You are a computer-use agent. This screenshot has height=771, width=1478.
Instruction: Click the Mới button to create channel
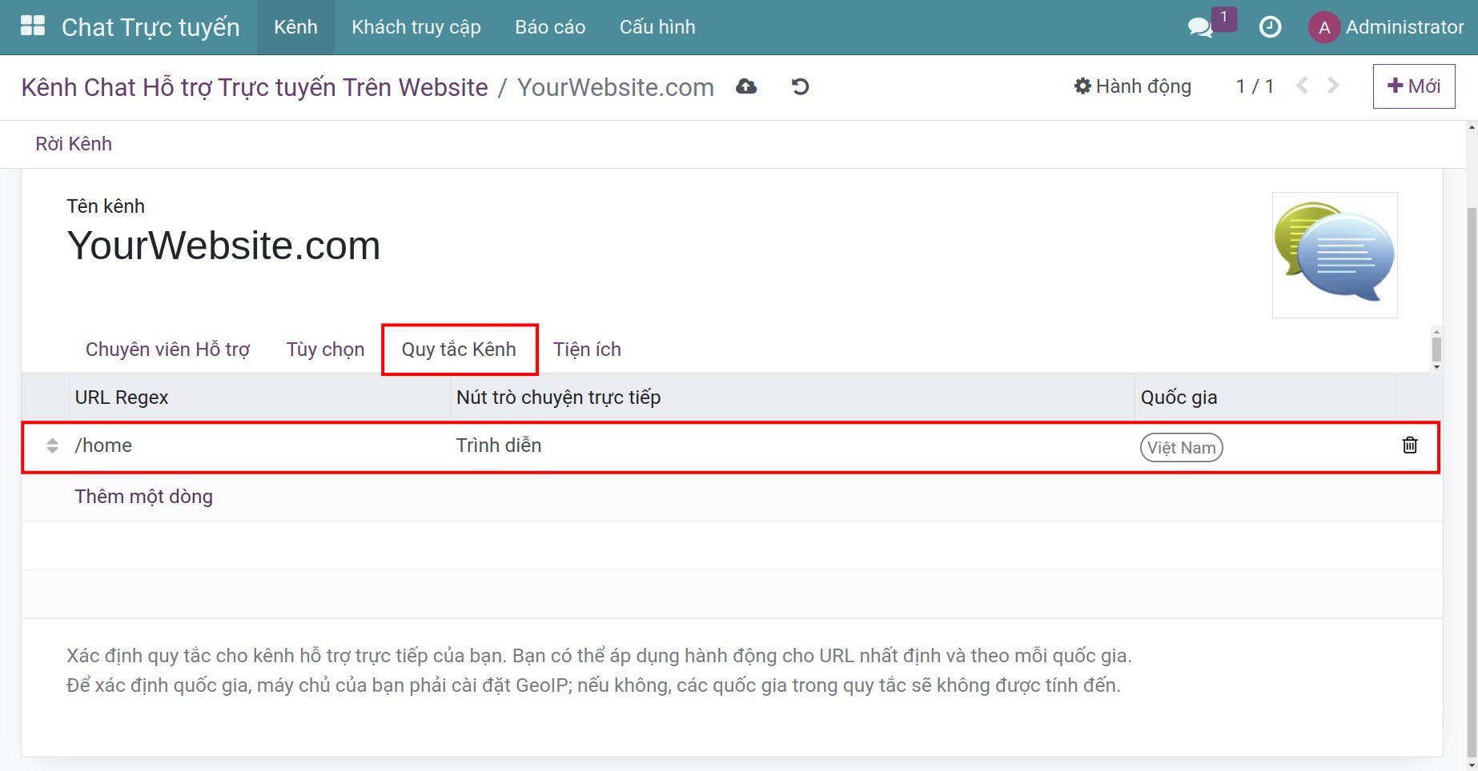[1413, 86]
